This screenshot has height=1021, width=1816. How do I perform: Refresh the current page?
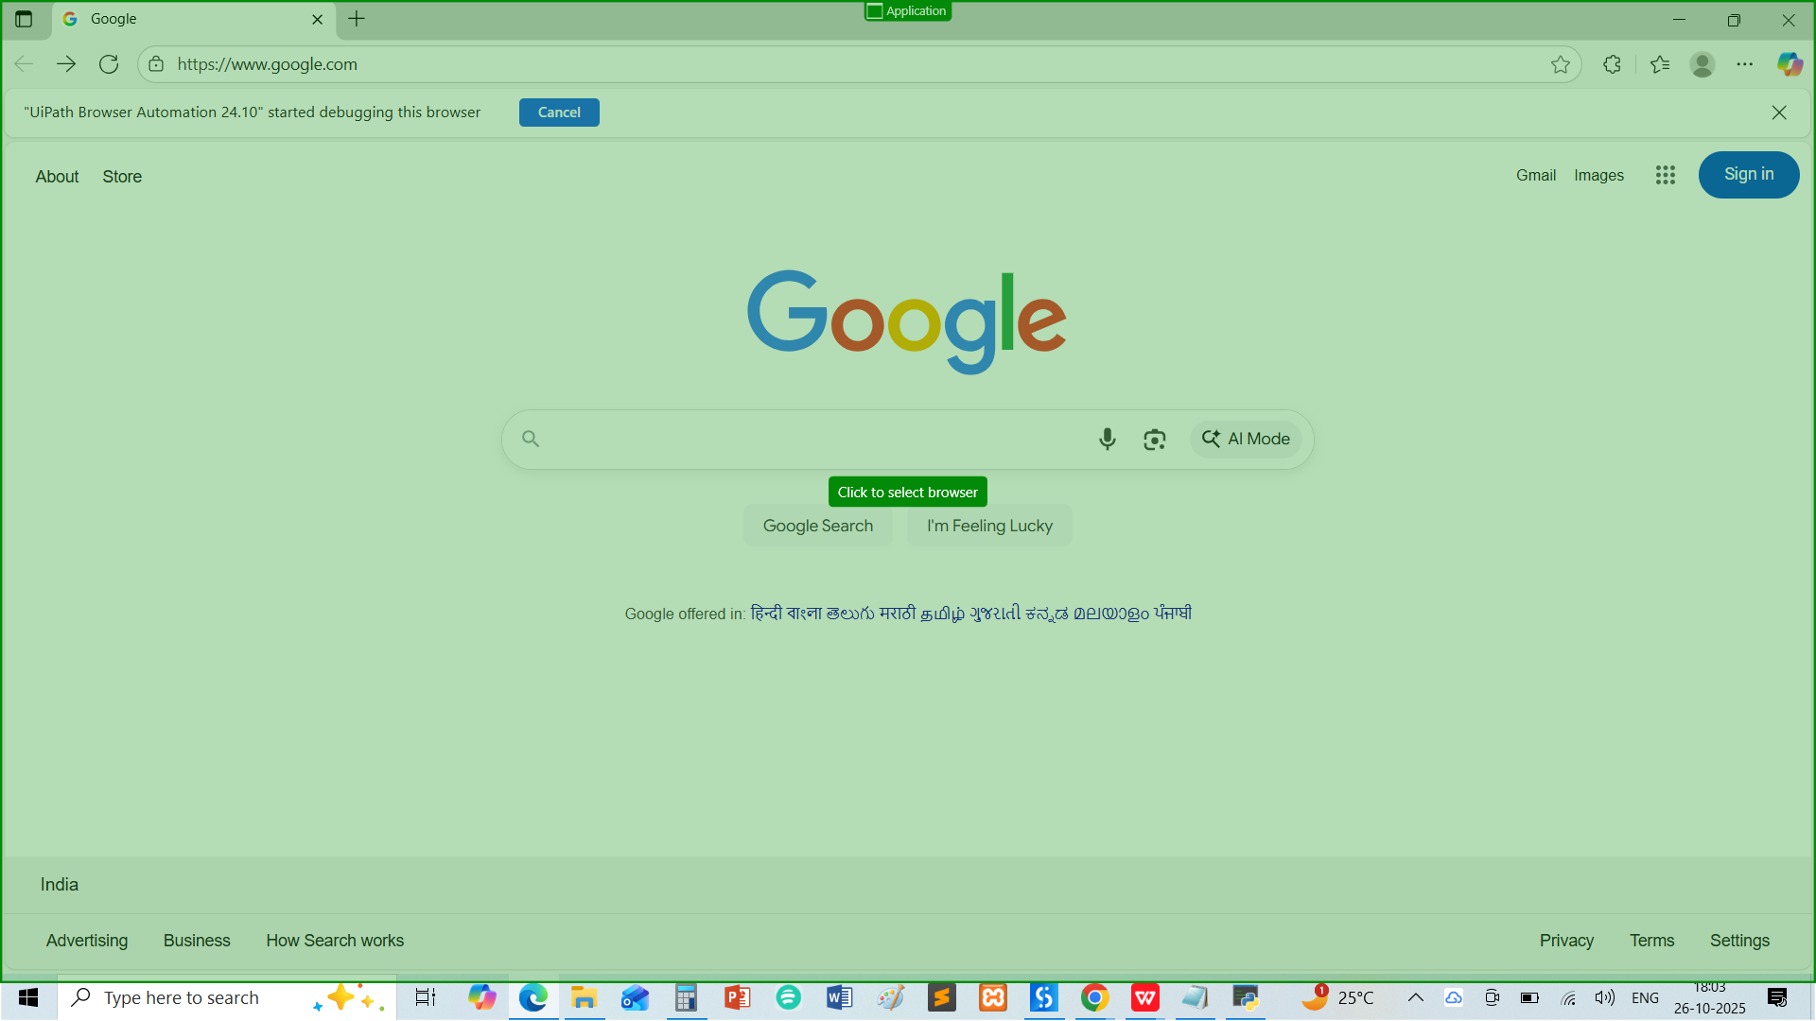click(109, 64)
